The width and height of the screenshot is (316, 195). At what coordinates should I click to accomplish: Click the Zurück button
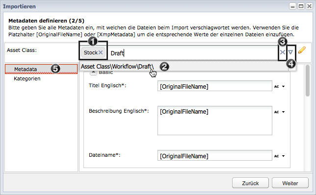pos(250,183)
